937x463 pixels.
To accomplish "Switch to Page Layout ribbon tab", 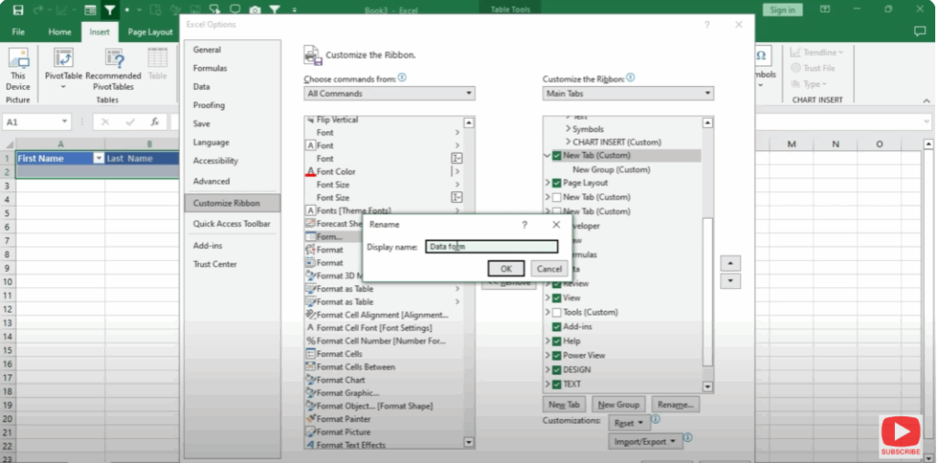I will pos(151,32).
